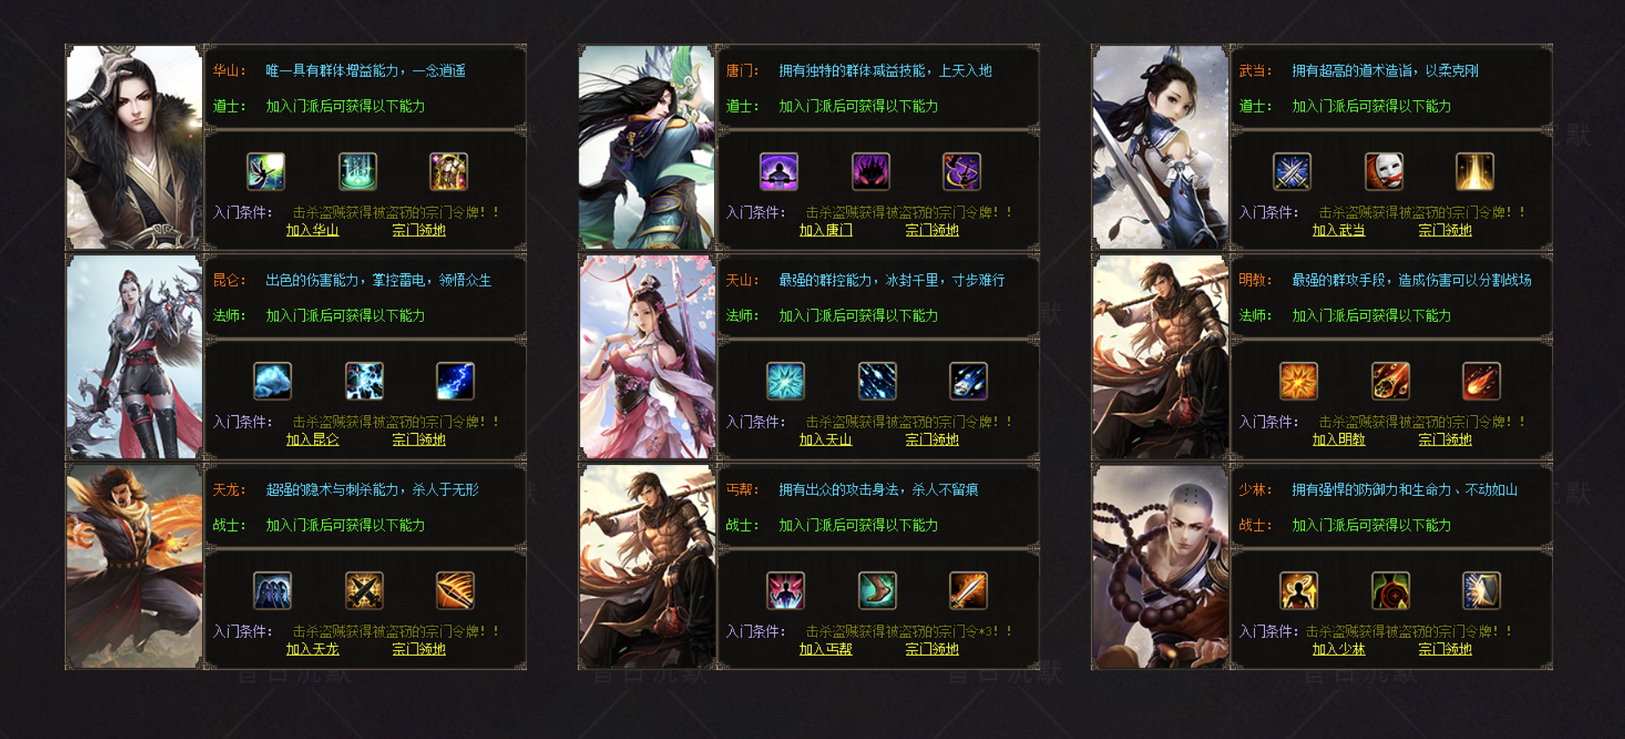Viewport: 1625px width, 739px height.
Task: Choose the white mask skill icon under 武当
Action: click(1384, 171)
